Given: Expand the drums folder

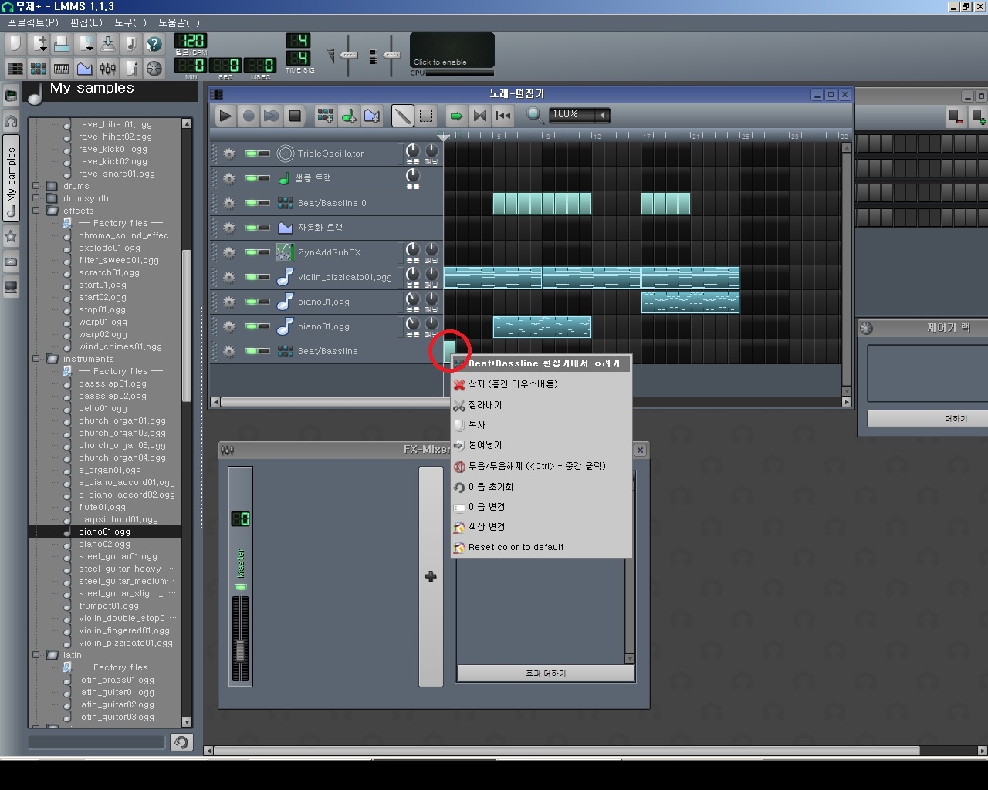Looking at the screenshot, I should [36, 186].
